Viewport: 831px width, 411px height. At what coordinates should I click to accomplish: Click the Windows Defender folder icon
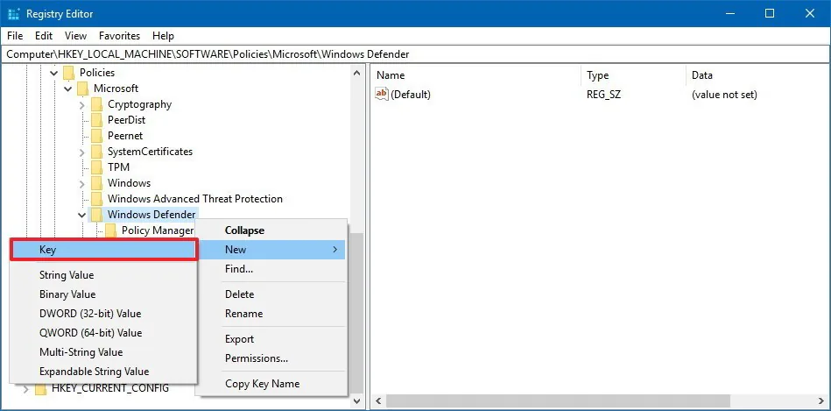pyautogui.click(x=96, y=215)
